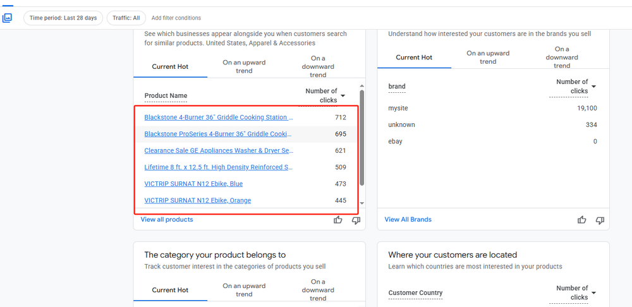Open the Traffic: All filter chip

(x=126, y=18)
